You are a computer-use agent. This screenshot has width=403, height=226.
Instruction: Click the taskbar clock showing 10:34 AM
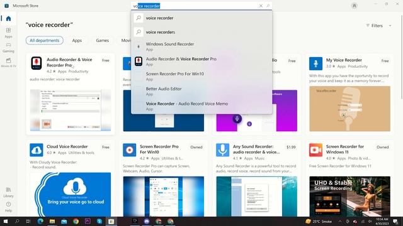(x=382, y=222)
